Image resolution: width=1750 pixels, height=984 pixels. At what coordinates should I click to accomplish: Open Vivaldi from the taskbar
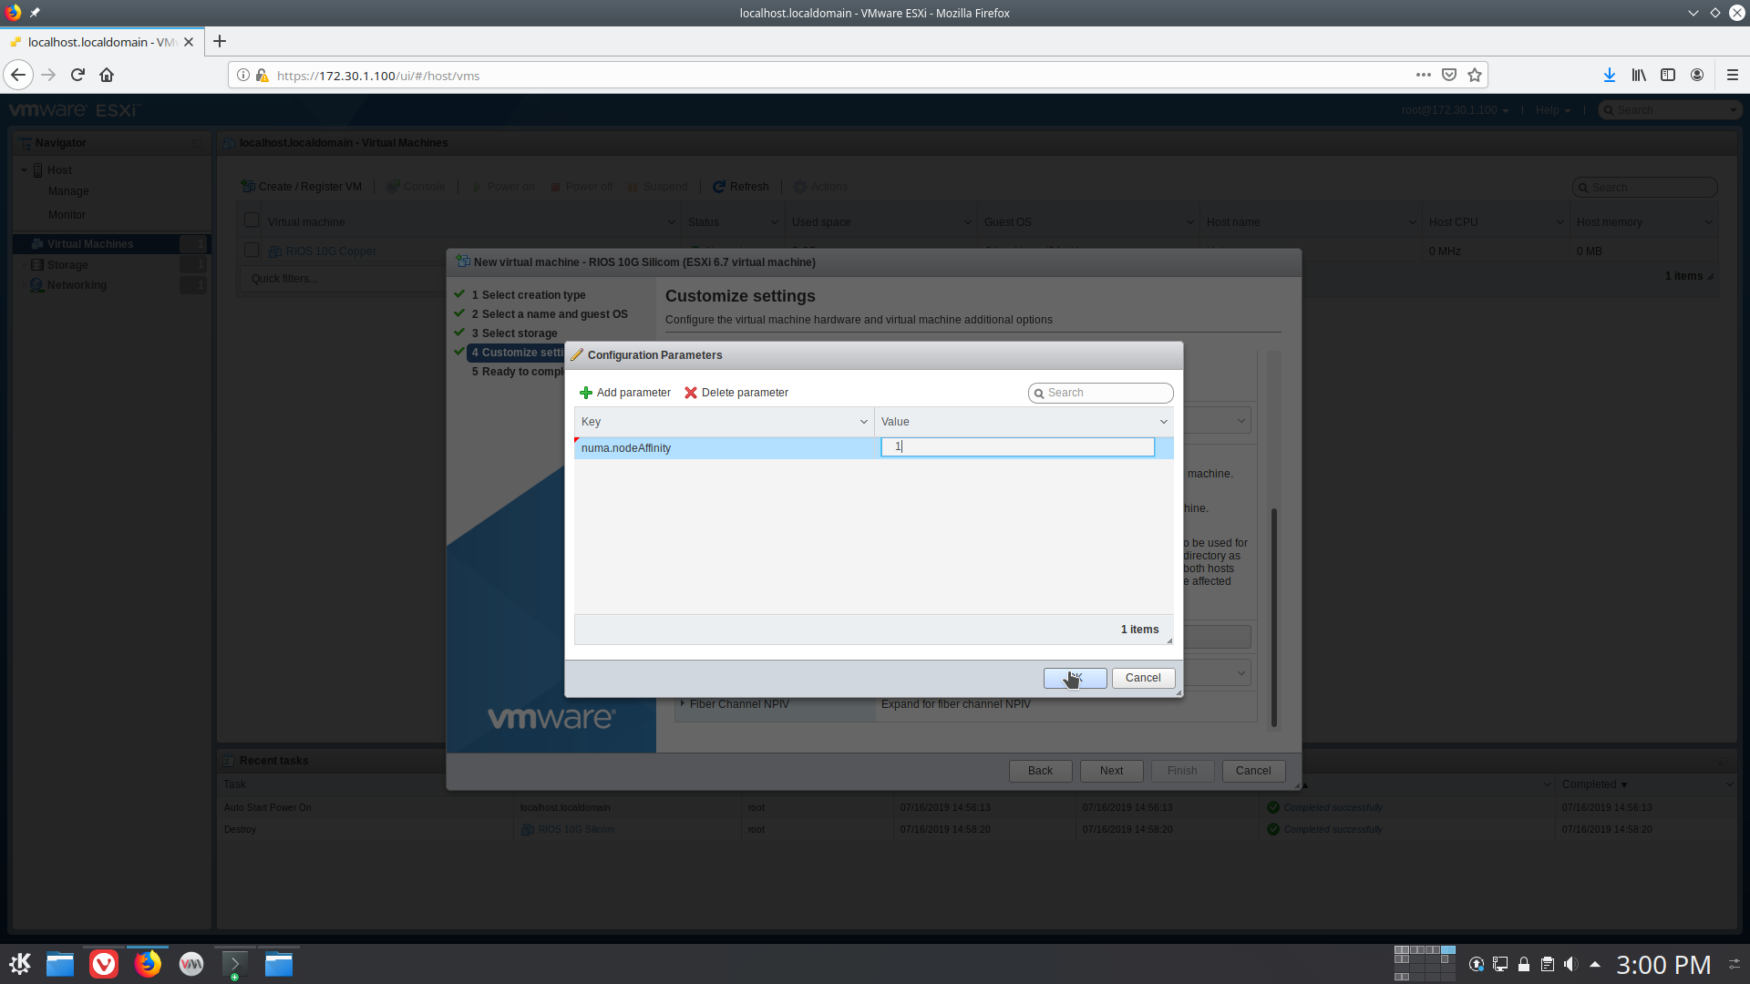point(104,964)
